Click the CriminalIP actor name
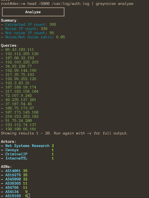 [x=16, y=154]
